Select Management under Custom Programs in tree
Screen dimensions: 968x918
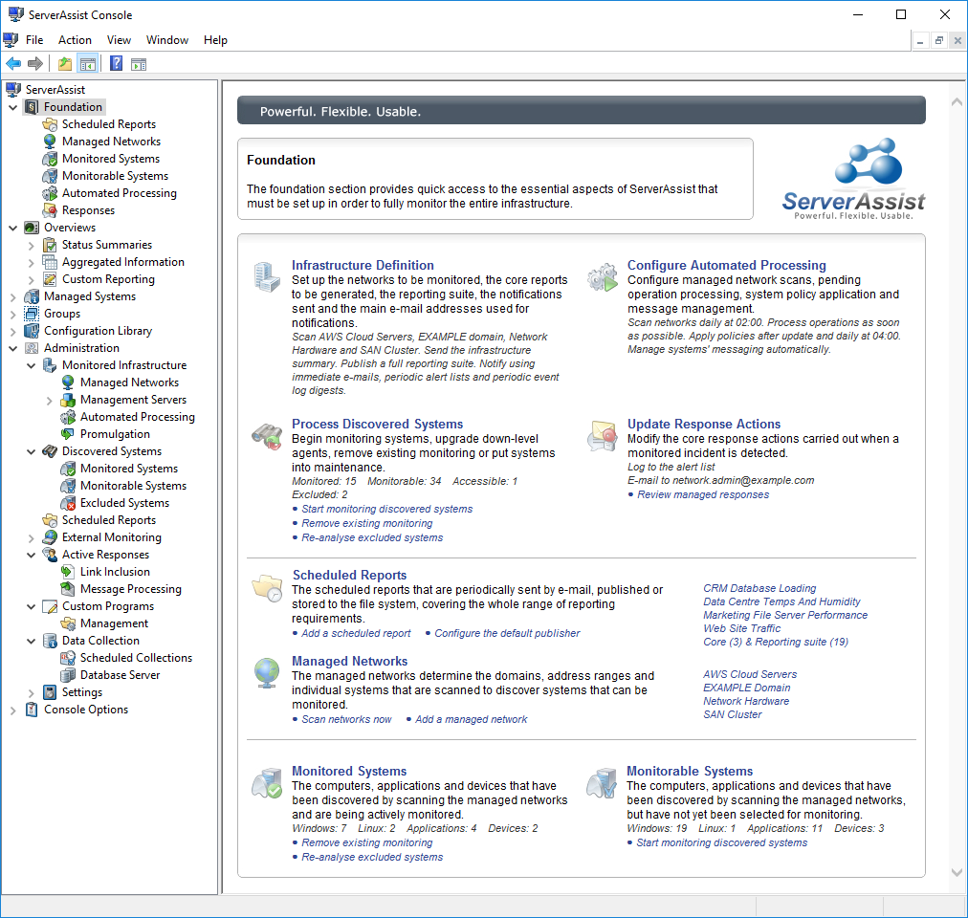(x=114, y=623)
